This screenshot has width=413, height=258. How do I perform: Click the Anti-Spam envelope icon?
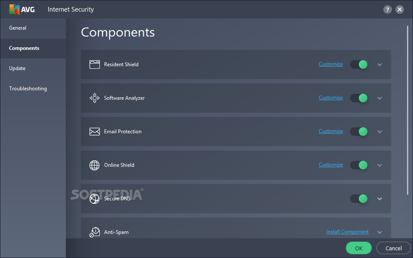pos(95,232)
